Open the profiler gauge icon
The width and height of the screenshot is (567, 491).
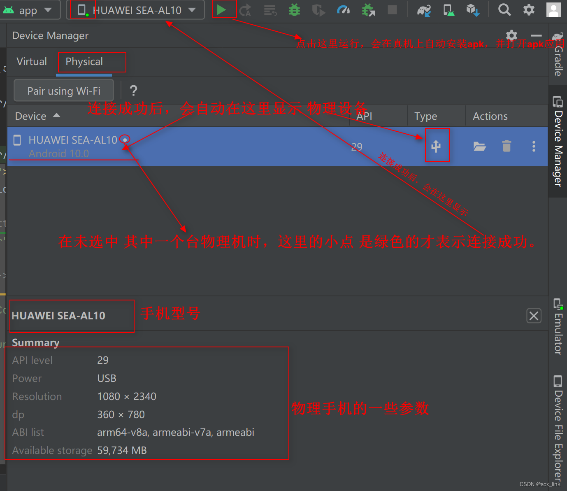(x=343, y=9)
